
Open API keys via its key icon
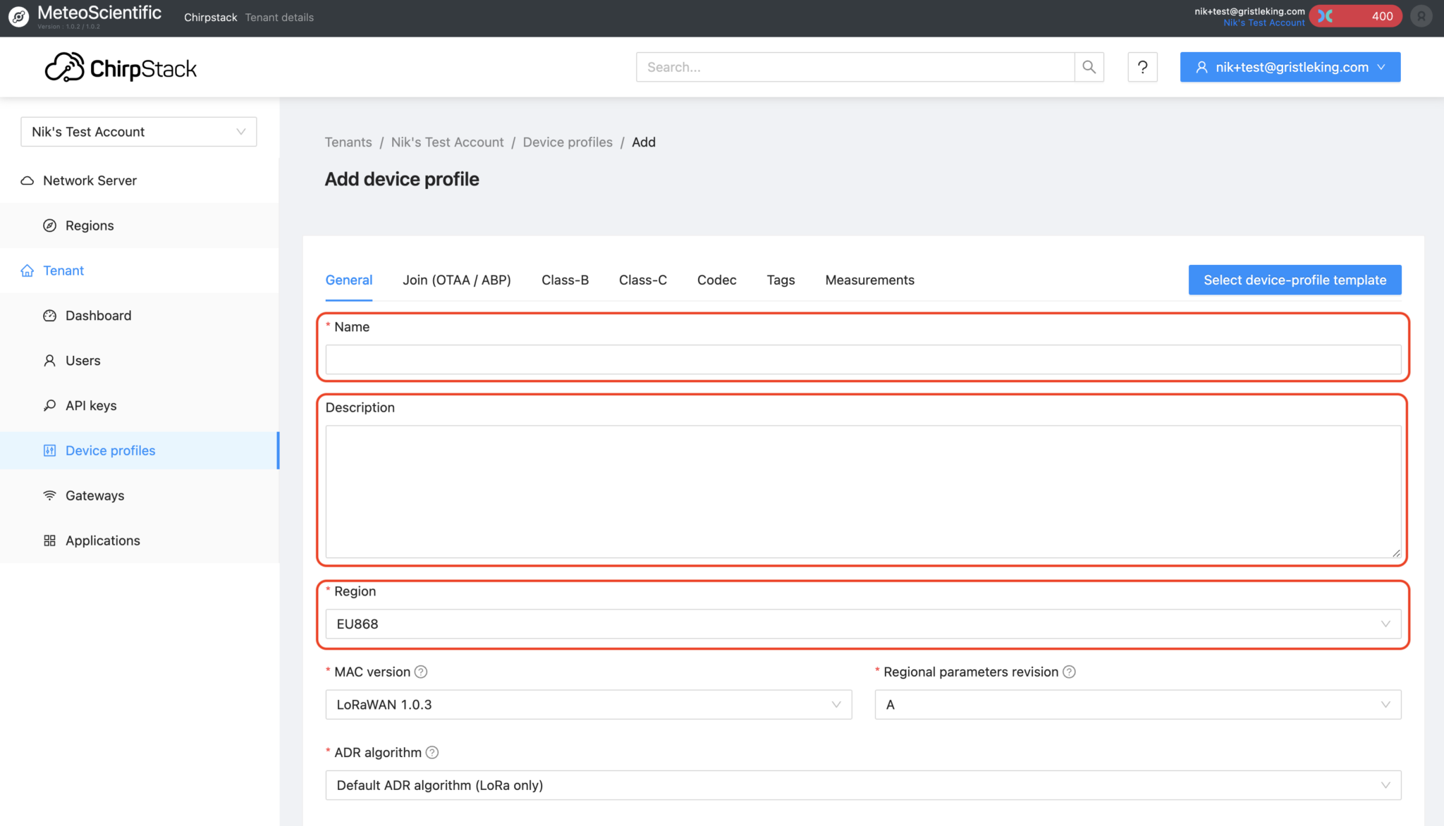tap(49, 405)
